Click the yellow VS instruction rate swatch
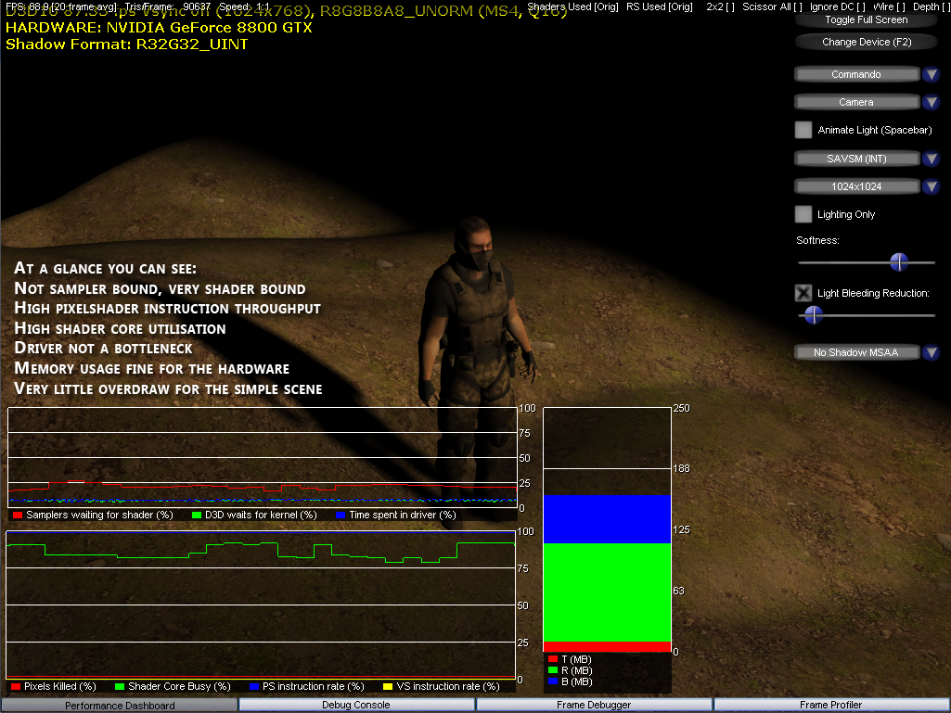Viewport: 951px width, 713px height. [x=388, y=686]
